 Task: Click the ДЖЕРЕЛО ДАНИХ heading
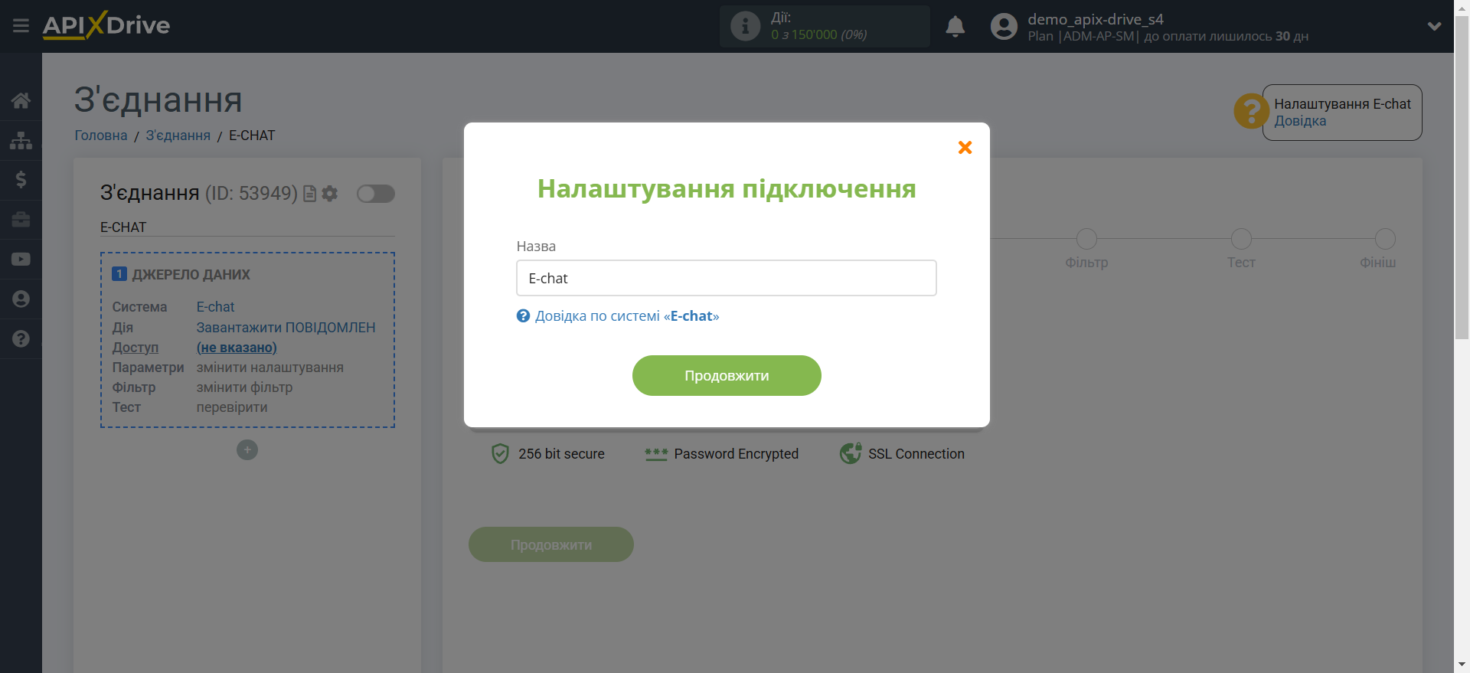pos(191,274)
